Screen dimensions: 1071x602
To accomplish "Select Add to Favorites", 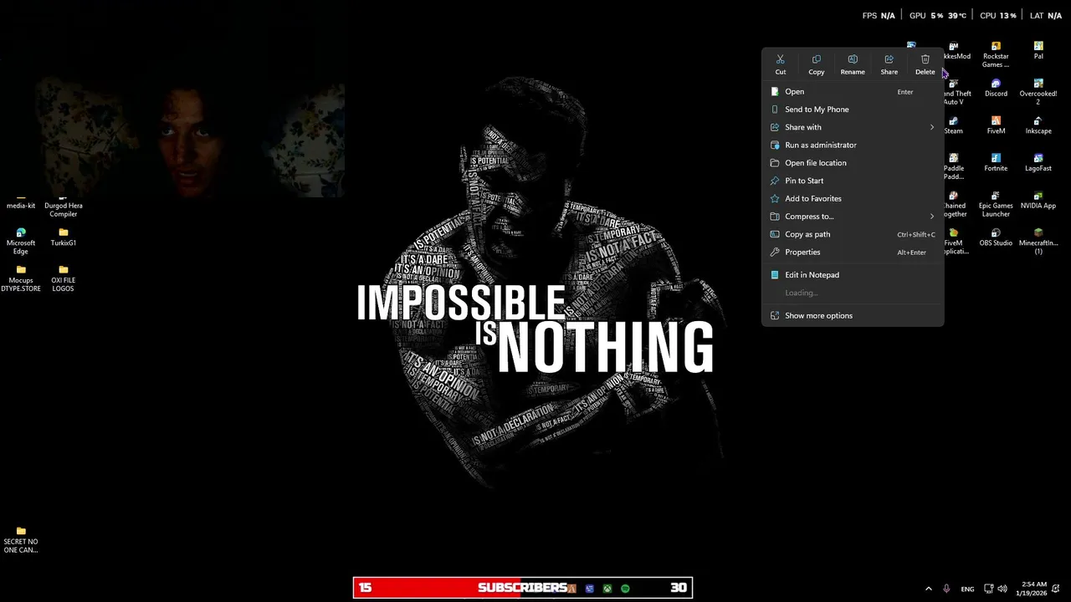I will pos(853,198).
